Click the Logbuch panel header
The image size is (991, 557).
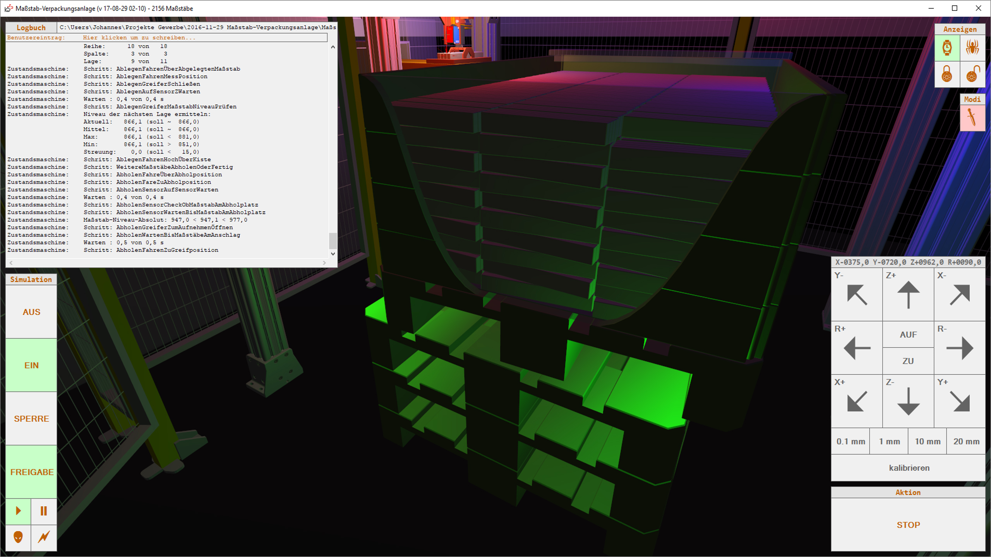(x=31, y=27)
